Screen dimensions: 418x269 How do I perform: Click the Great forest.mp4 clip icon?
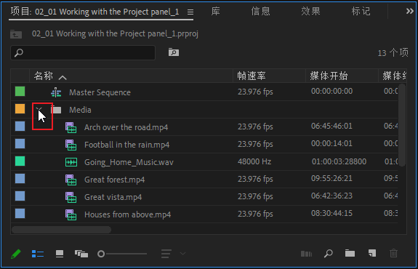(71, 180)
